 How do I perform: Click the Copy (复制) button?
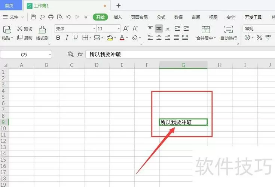pos(25,37)
